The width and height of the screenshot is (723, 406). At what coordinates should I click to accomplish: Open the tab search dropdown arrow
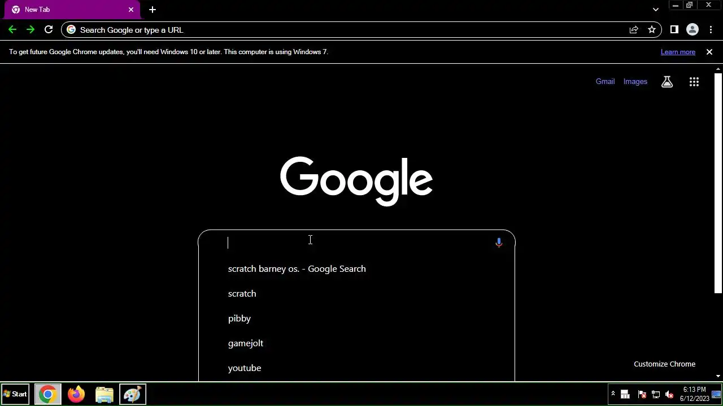click(656, 10)
